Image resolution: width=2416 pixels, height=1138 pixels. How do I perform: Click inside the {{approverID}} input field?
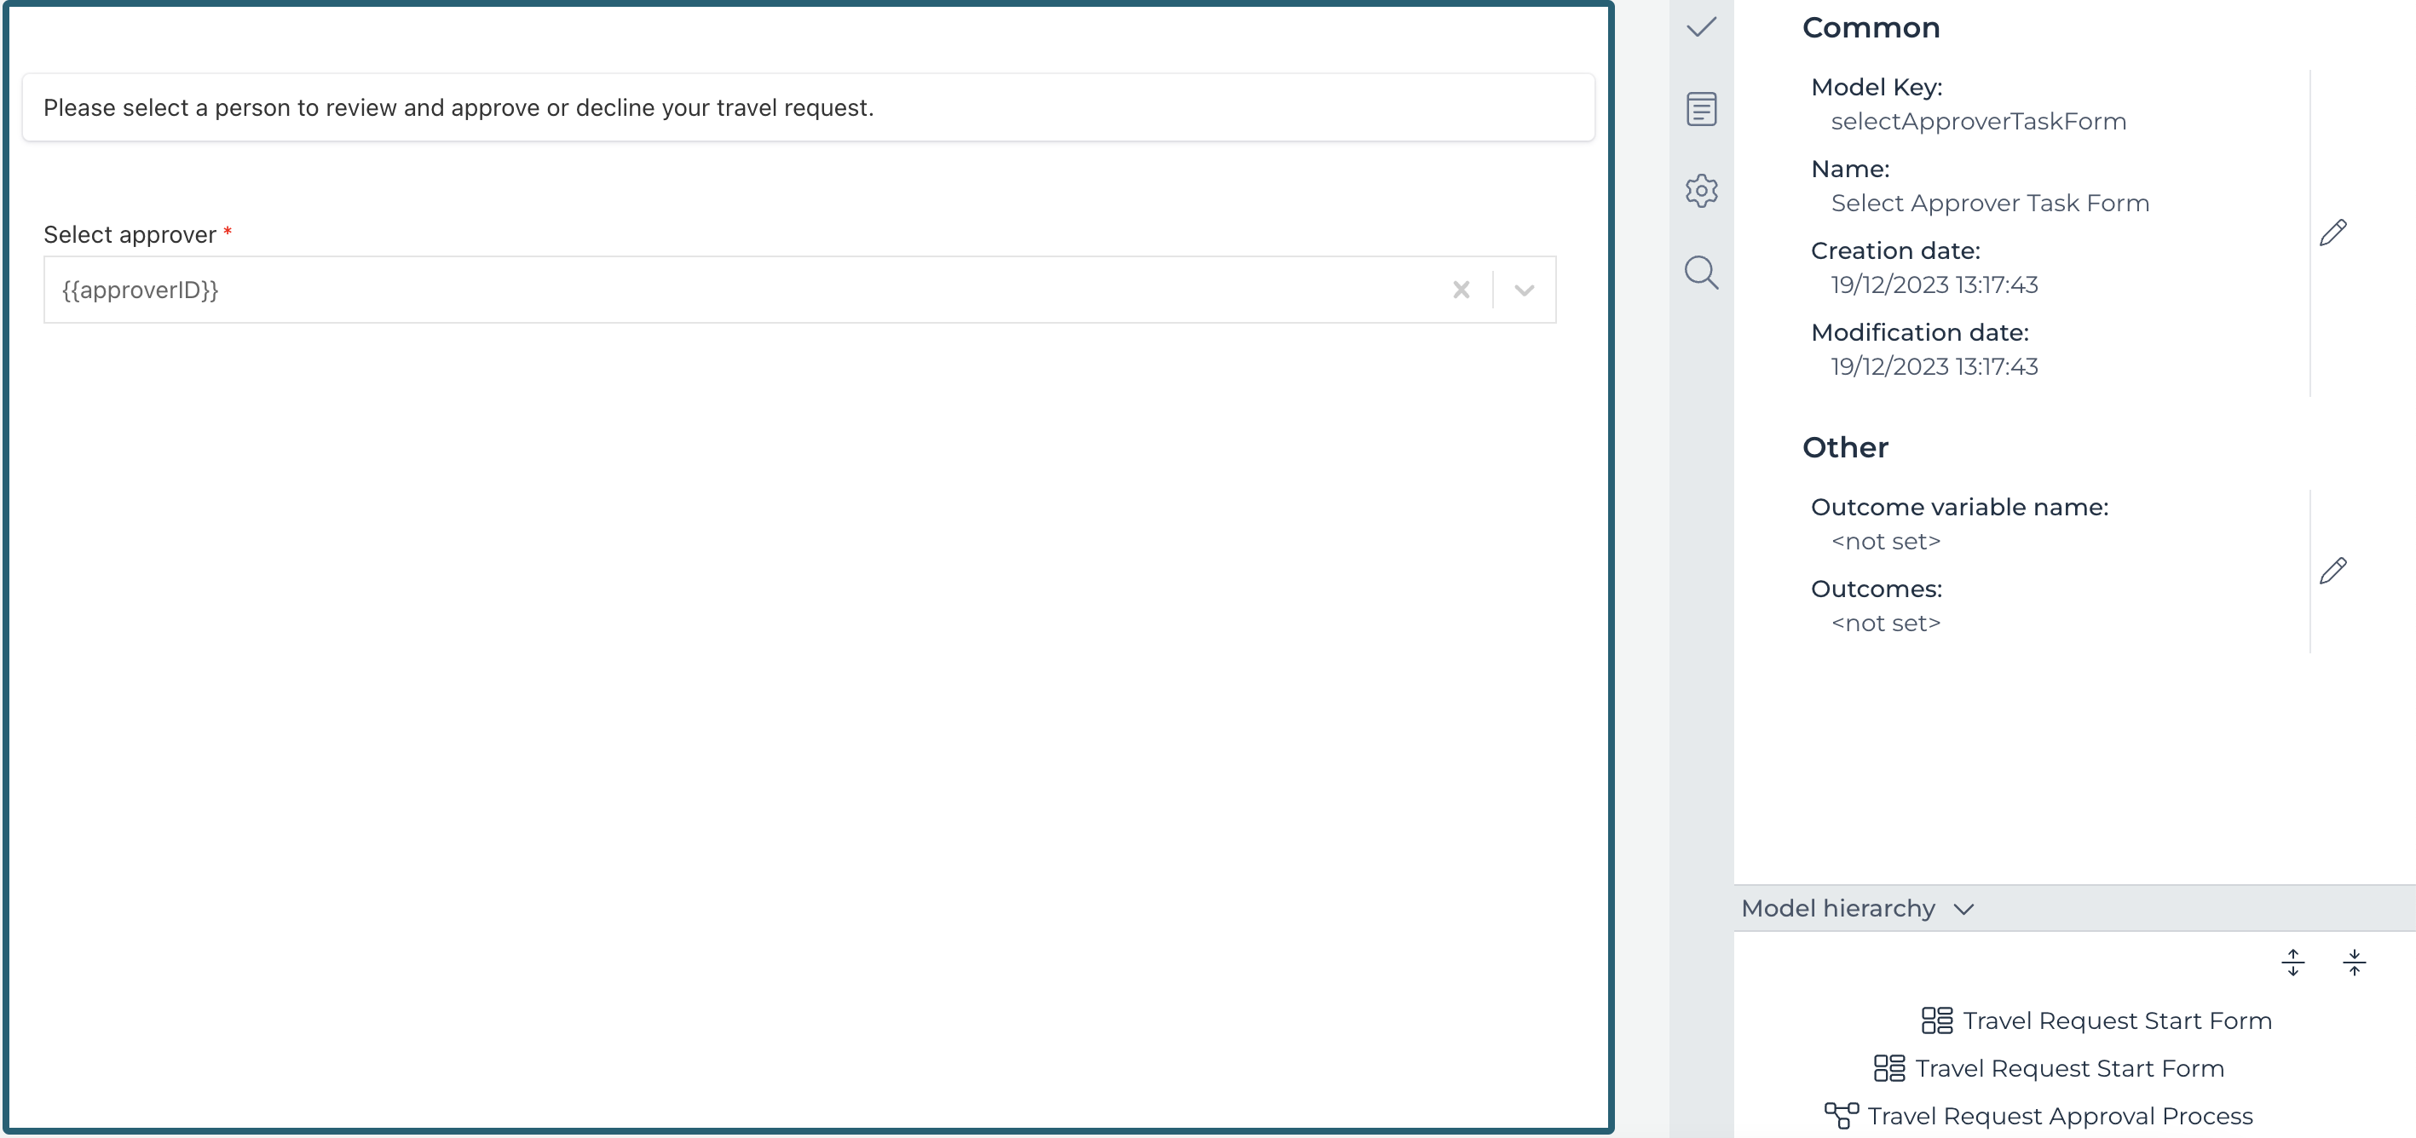coord(656,290)
